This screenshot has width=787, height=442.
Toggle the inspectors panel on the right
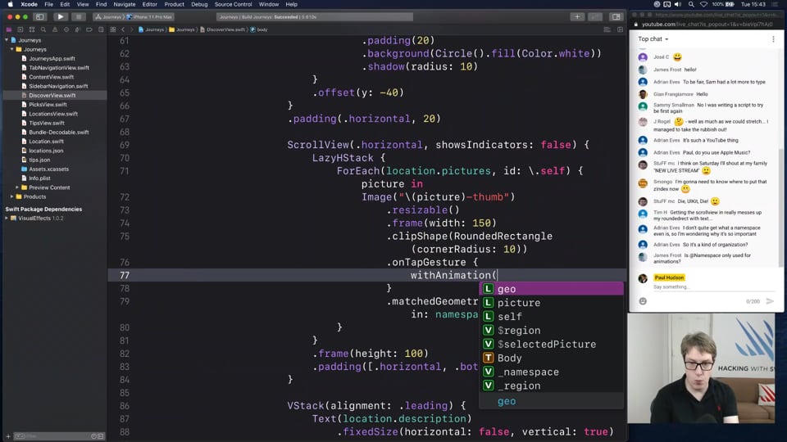tap(616, 16)
